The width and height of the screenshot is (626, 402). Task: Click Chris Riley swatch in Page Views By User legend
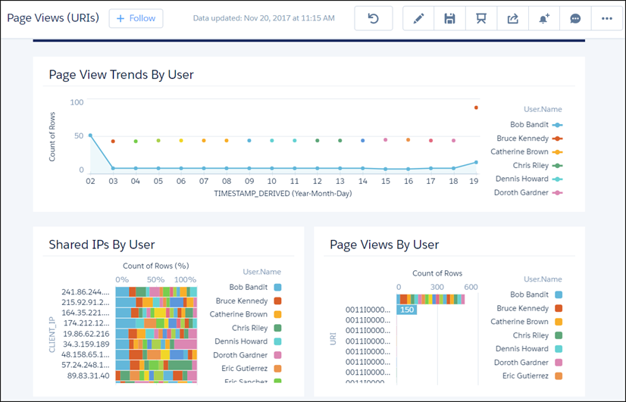[x=559, y=335]
